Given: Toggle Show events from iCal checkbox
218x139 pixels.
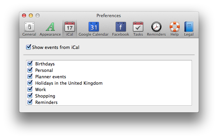Looking at the screenshot, I should click(28, 47).
